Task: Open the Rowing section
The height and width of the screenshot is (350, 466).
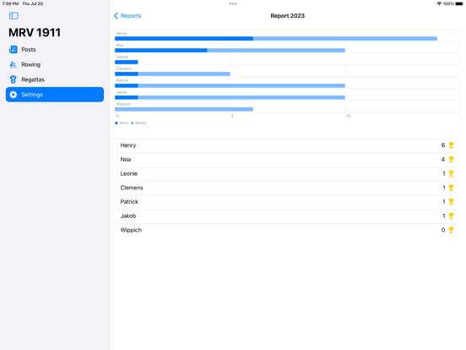Action: tap(55, 64)
